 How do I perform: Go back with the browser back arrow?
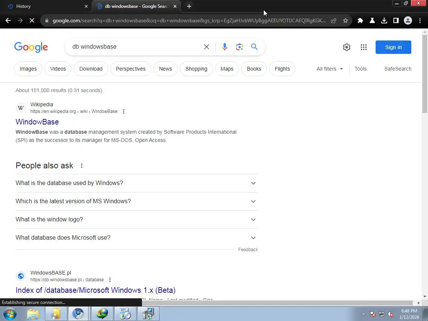pos(8,20)
